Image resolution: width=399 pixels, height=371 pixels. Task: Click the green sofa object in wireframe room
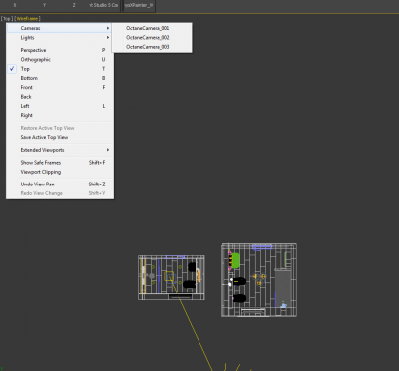(235, 260)
